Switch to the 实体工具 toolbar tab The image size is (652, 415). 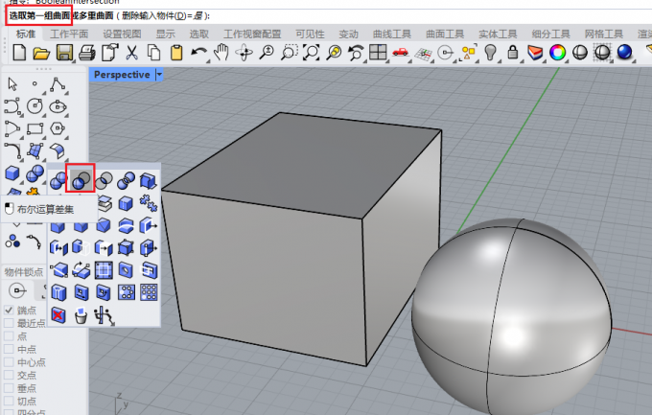coord(498,34)
